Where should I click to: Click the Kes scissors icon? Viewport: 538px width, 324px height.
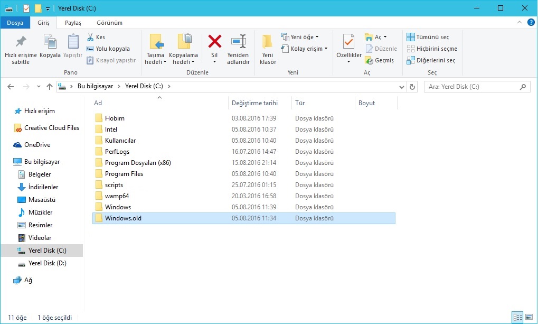[90, 37]
